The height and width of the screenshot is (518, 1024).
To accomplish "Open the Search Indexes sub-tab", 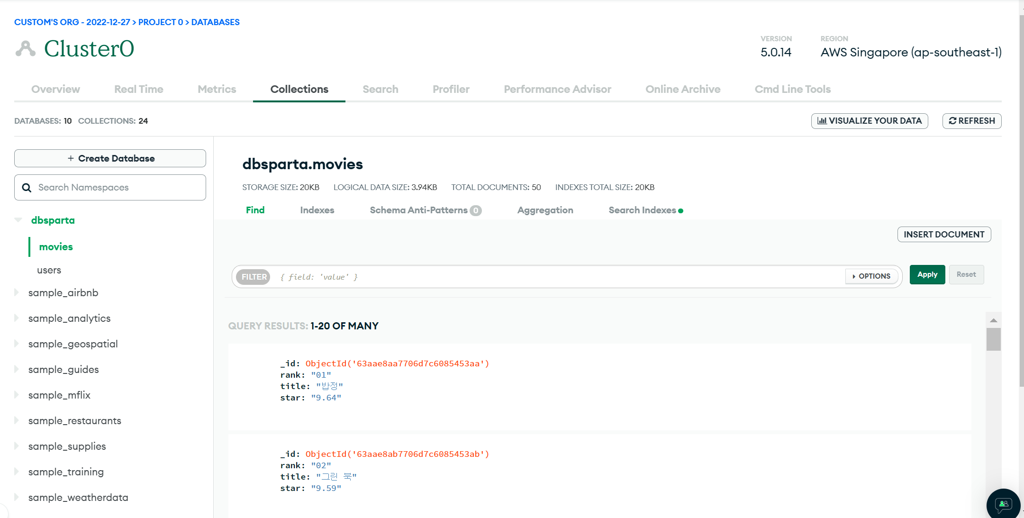I will coord(642,210).
